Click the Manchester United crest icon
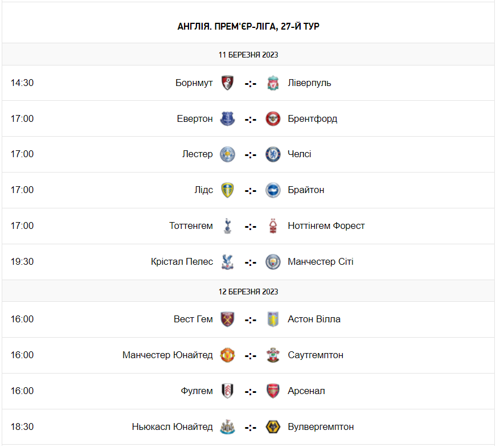 228,355
